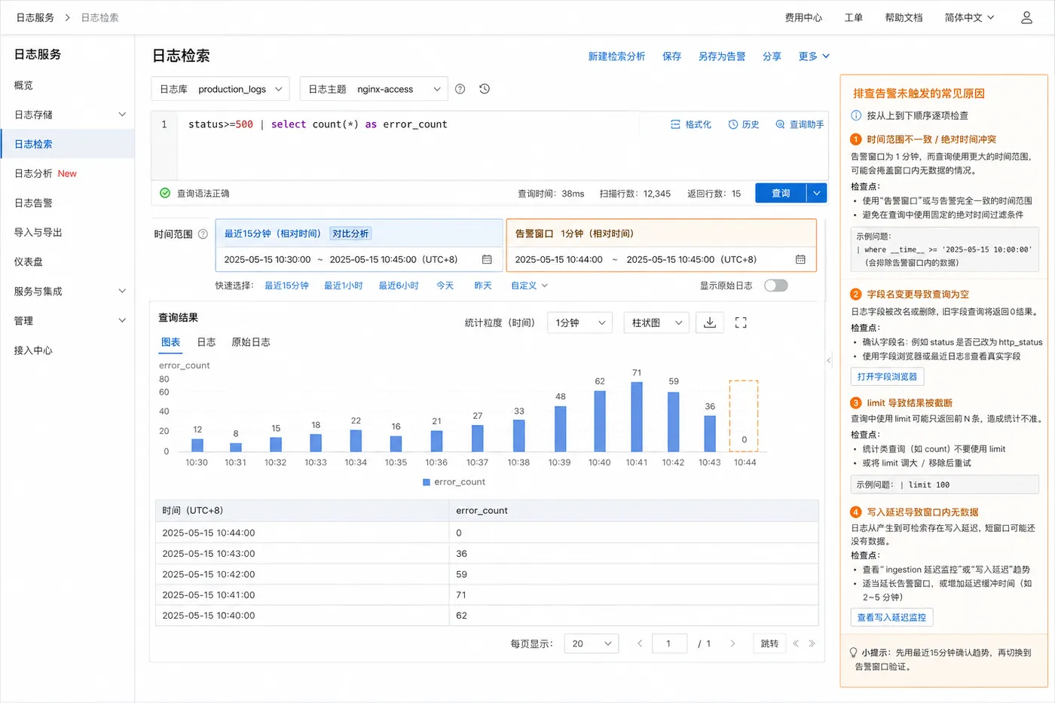This screenshot has height=703, width=1055.
Task: Open 日志库 production_logs dropdown
Action: click(221, 89)
